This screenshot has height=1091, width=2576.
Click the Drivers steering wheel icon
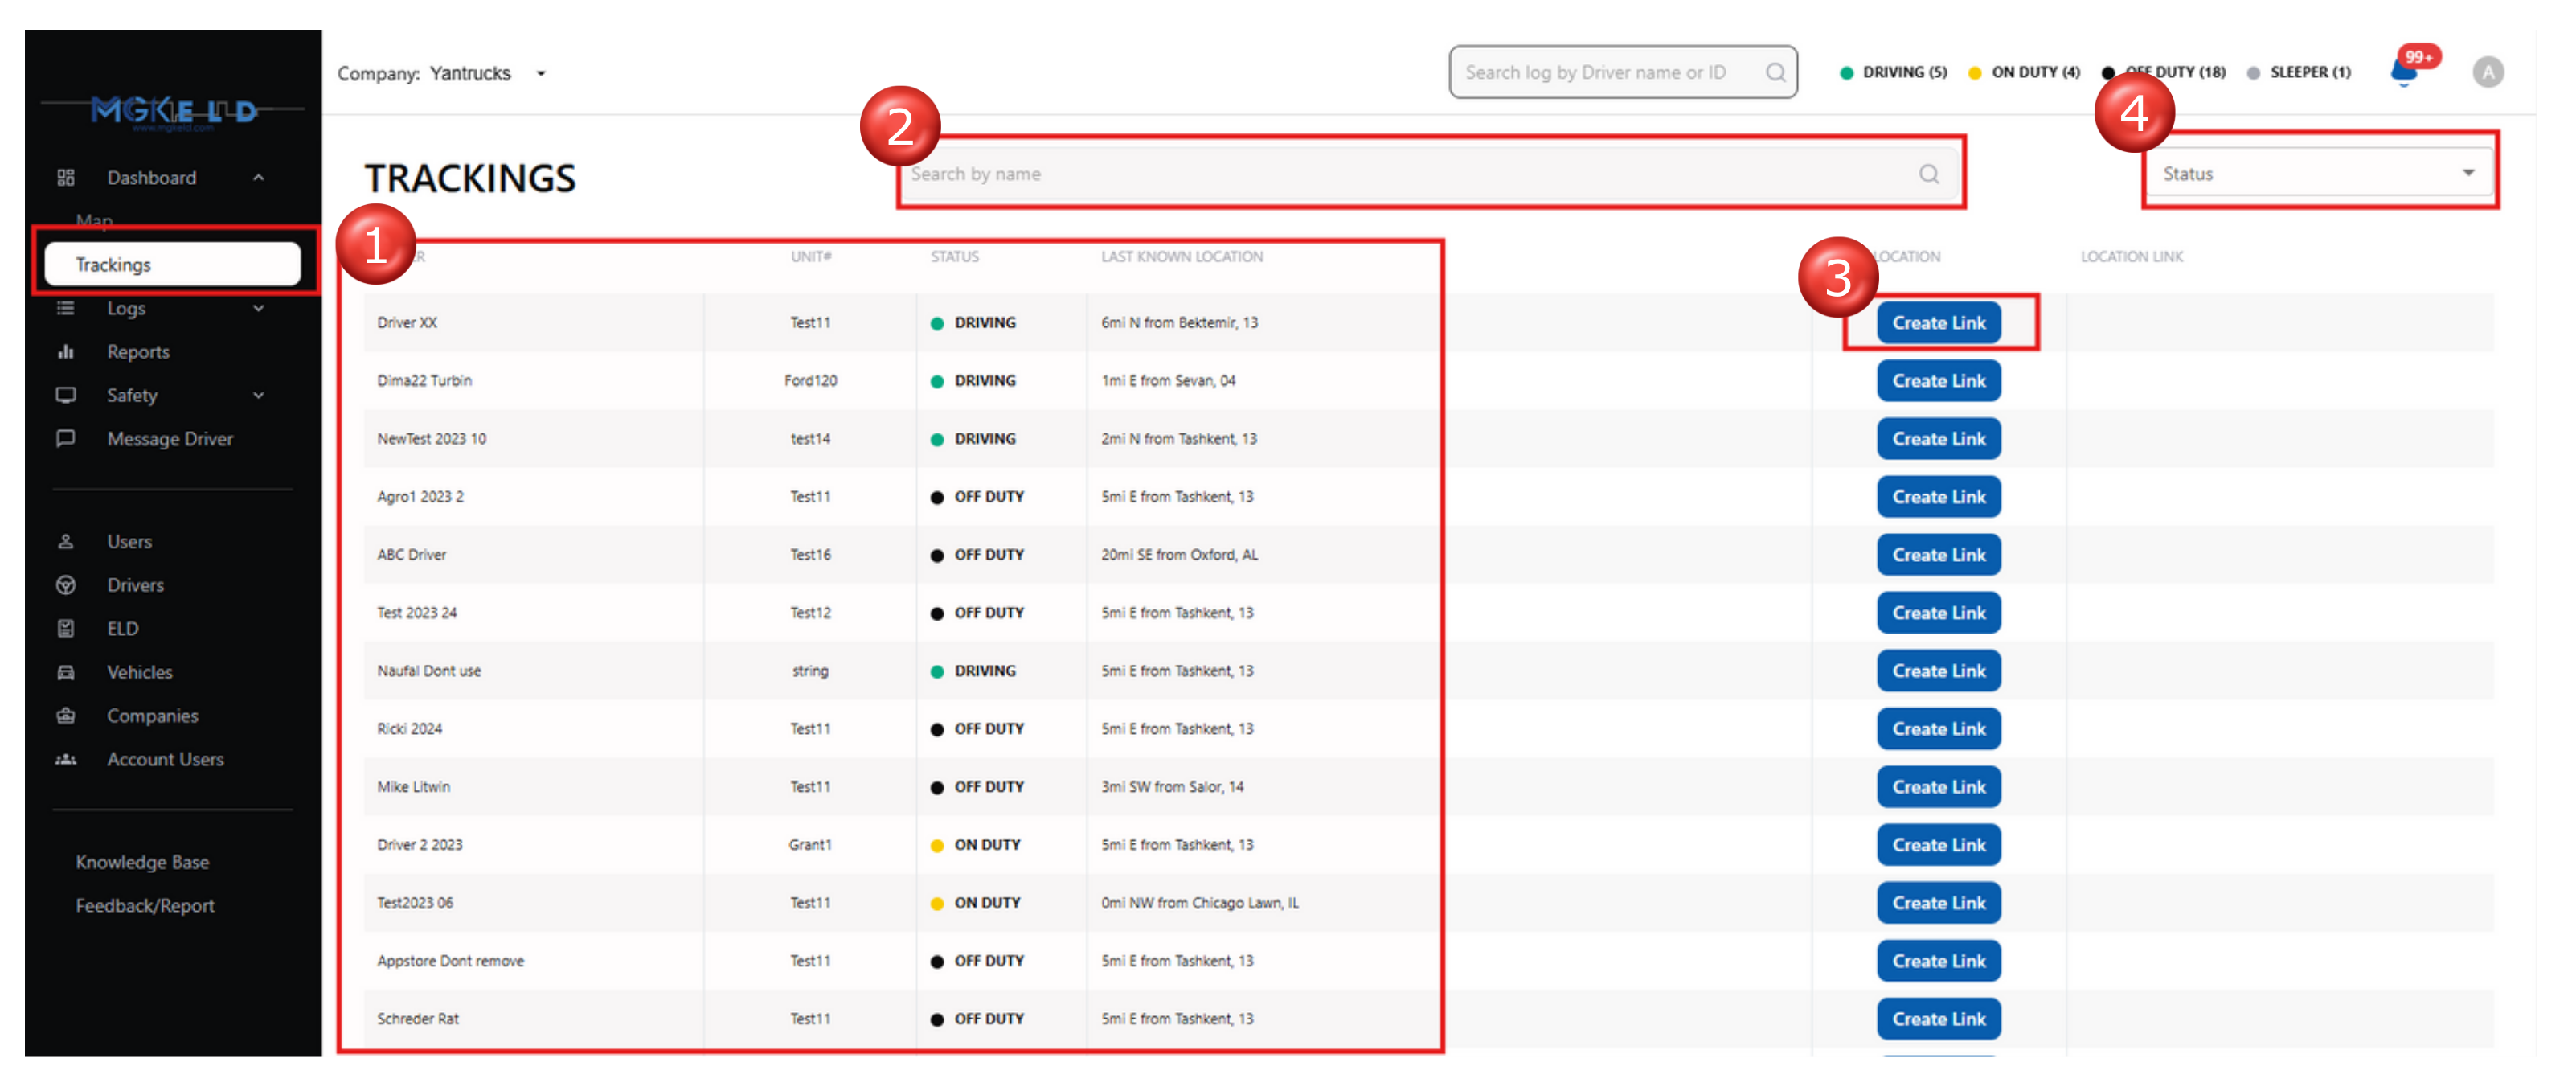(66, 585)
